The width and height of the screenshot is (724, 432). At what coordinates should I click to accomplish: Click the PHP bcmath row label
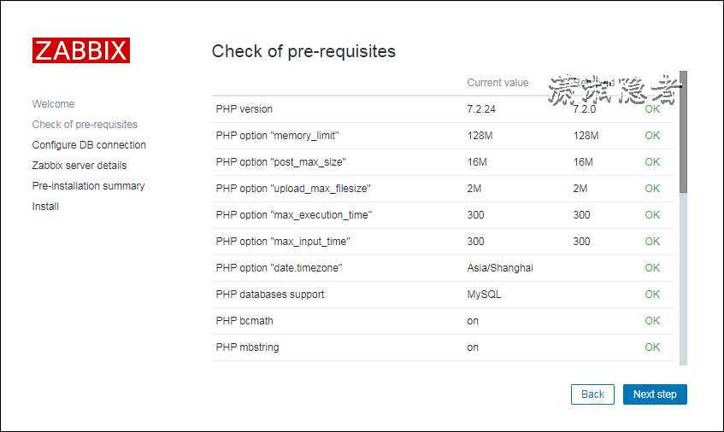pos(244,321)
